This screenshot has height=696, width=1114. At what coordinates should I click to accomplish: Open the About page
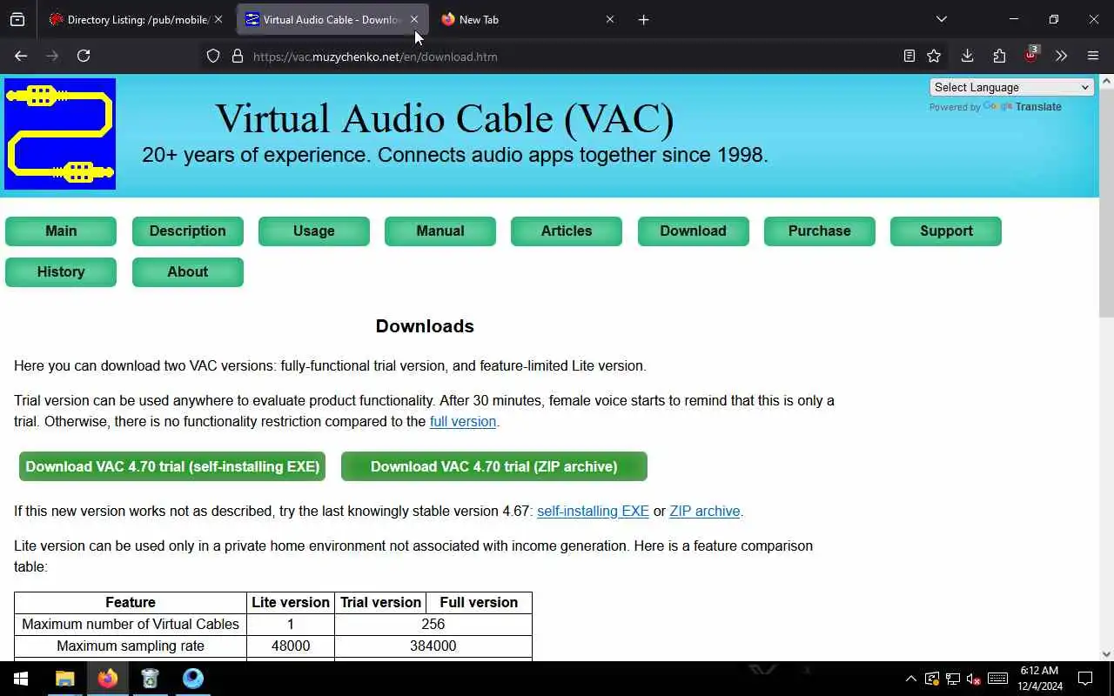click(187, 272)
